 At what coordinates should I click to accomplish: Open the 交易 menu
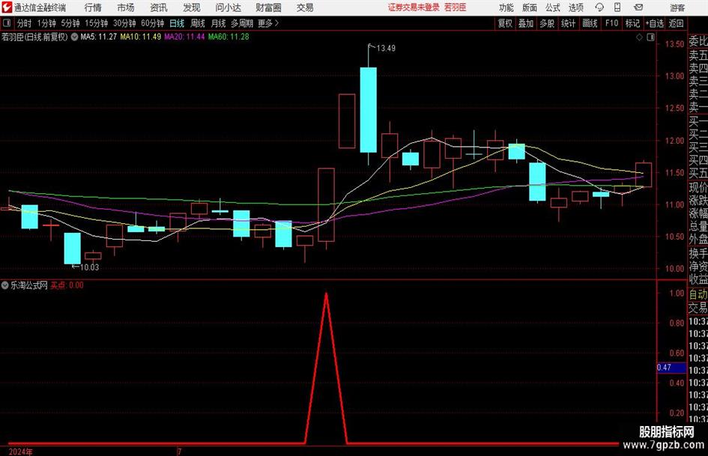pos(305,7)
